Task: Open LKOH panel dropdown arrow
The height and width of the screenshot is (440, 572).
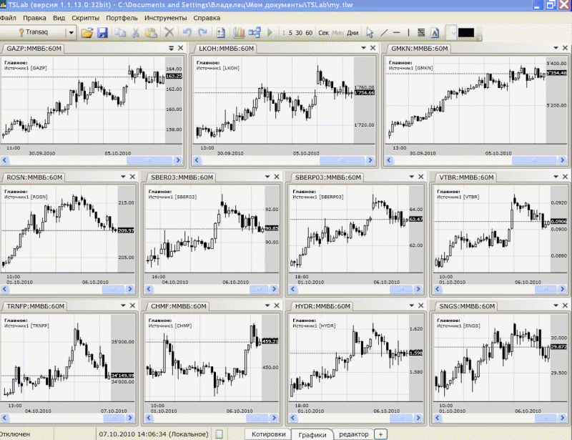Action: tap(363, 48)
